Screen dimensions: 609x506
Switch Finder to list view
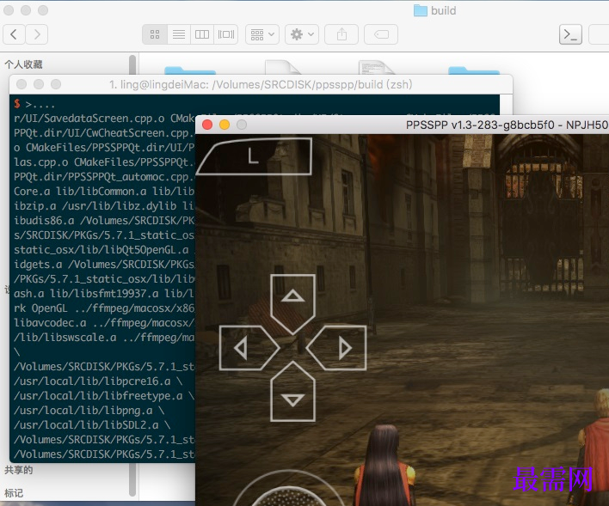click(179, 34)
